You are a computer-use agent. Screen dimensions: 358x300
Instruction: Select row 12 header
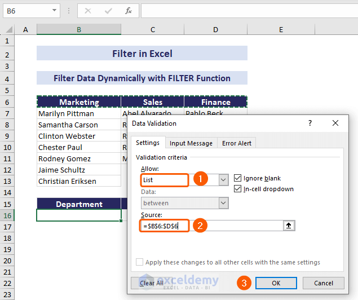pos(7,170)
